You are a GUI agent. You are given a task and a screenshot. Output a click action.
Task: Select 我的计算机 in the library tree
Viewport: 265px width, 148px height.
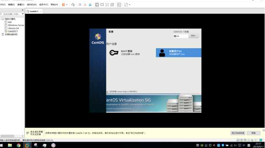click(10, 19)
